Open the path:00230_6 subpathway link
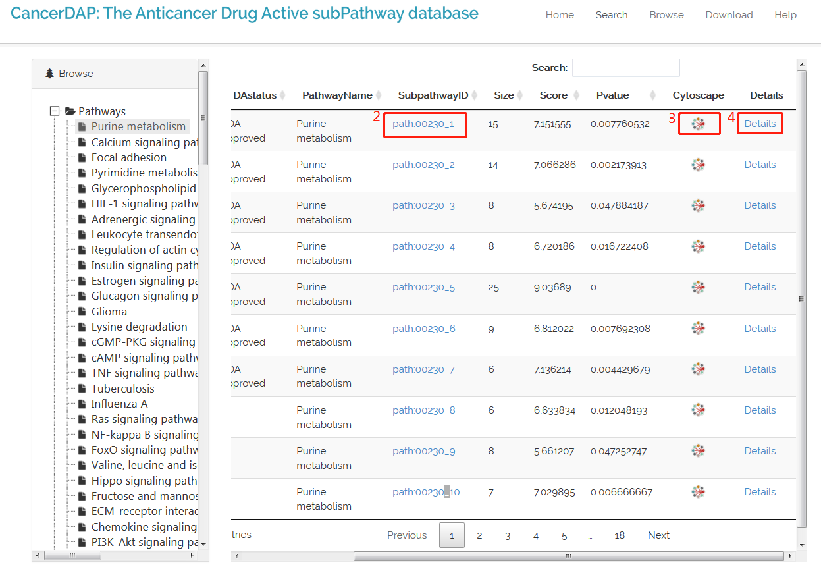 click(423, 329)
